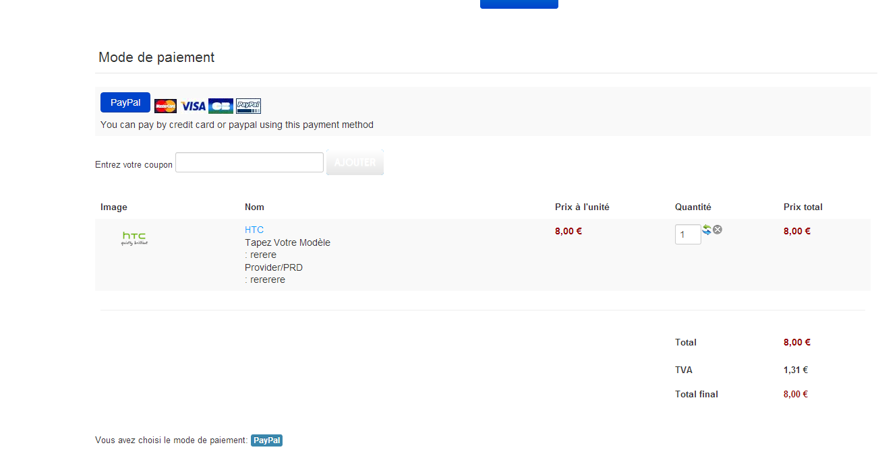Click the partially visible blue button at top
The image size is (878, 462).
519,3
